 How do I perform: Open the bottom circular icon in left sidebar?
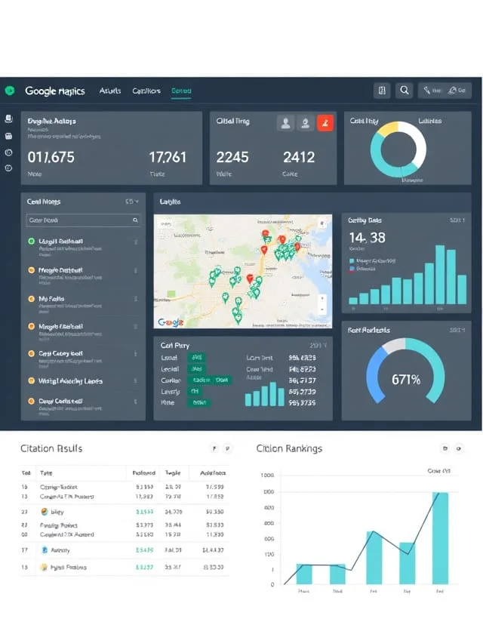(8, 168)
